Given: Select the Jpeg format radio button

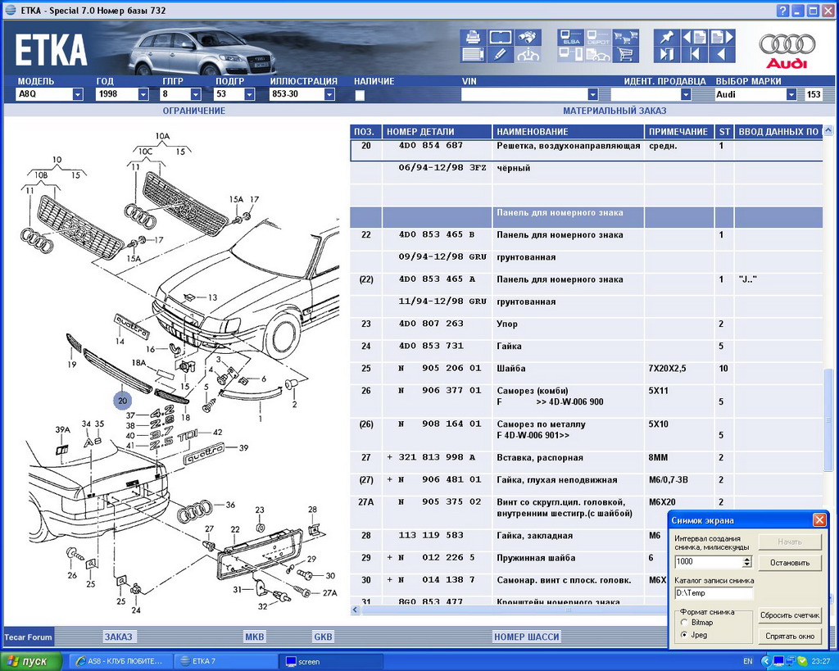Looking at the screenshot, I should [x=685, y=635].
